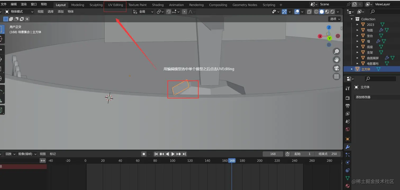
Task: Open the pivot point dropdown
Action: [x=160, y=12]
